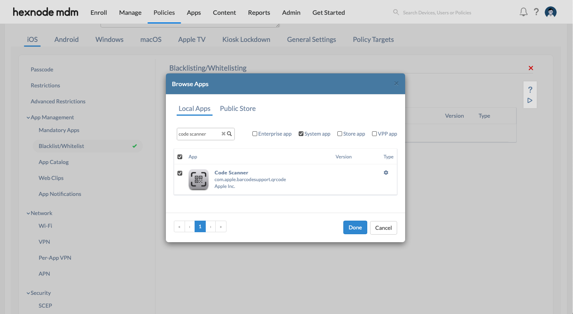Clear the code scanner search text
This screenshot has width=573, height=314.
click(x=223, y=134)
